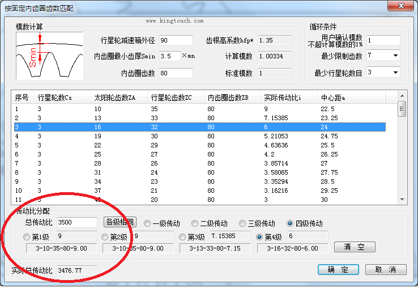Select the 四级传动 radio button
This screenshot has width=418, height=288.
(x=290, y=223)
